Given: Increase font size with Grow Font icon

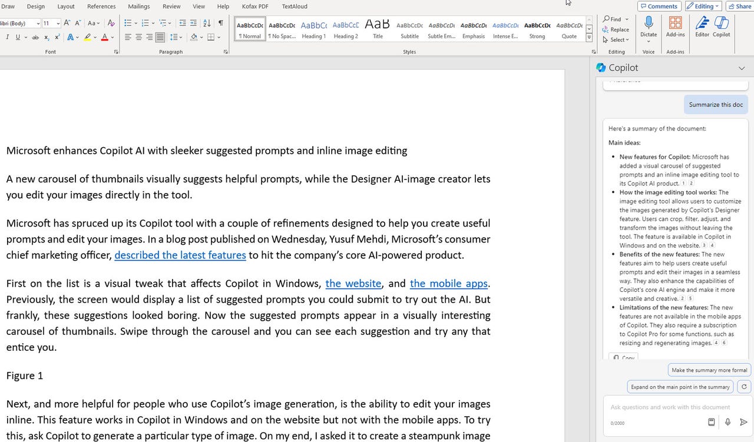Looking at the screenshot, I should pos(67,23).
